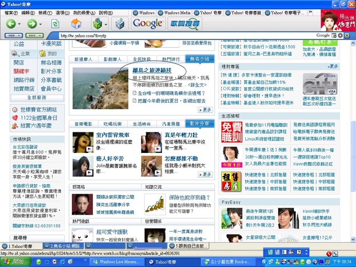Open the 檔案(F) menu
Viewport: 356px width, 267px height.
[11, 13]
